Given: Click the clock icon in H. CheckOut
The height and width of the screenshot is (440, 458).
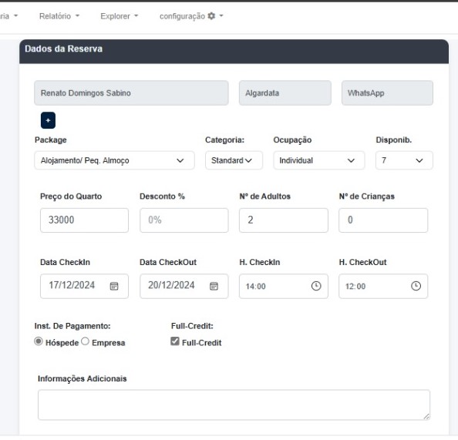Looking at the screenshot, I should pyautogui.click(x=416, y=286).
